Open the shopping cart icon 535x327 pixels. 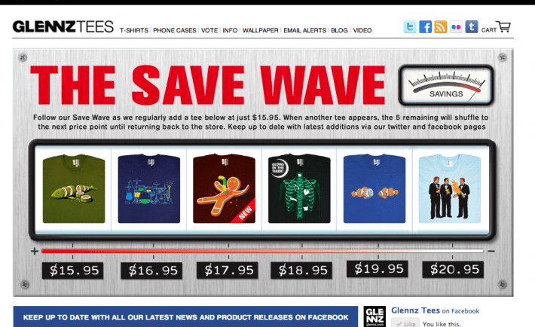(503, 26)
